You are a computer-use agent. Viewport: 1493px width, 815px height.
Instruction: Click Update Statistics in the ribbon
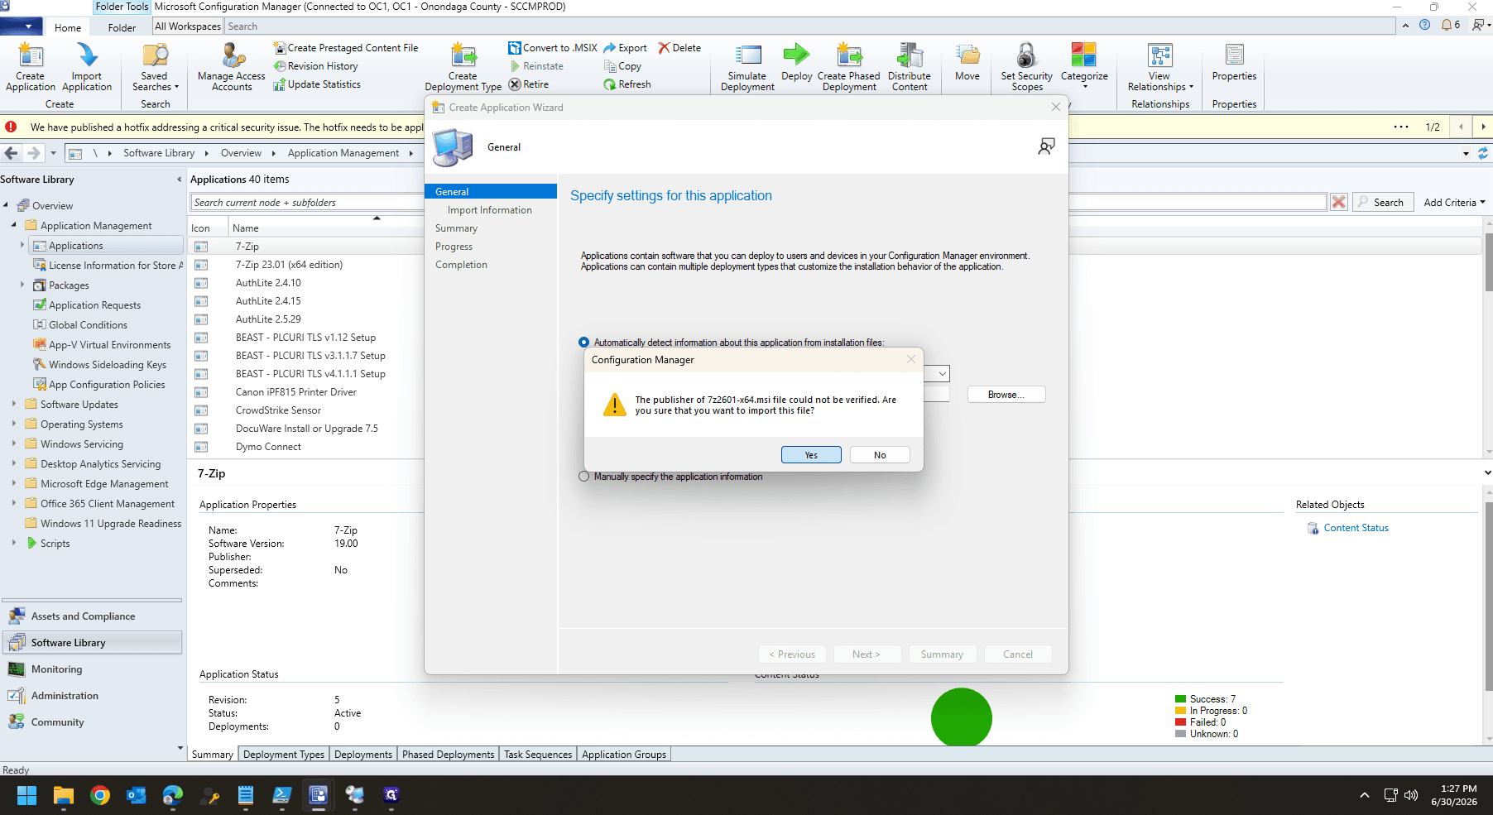[317, 84]
